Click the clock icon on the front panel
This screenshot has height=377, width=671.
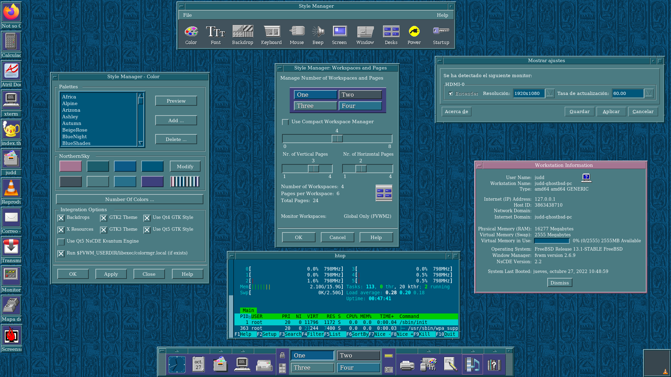pos(177,364)
